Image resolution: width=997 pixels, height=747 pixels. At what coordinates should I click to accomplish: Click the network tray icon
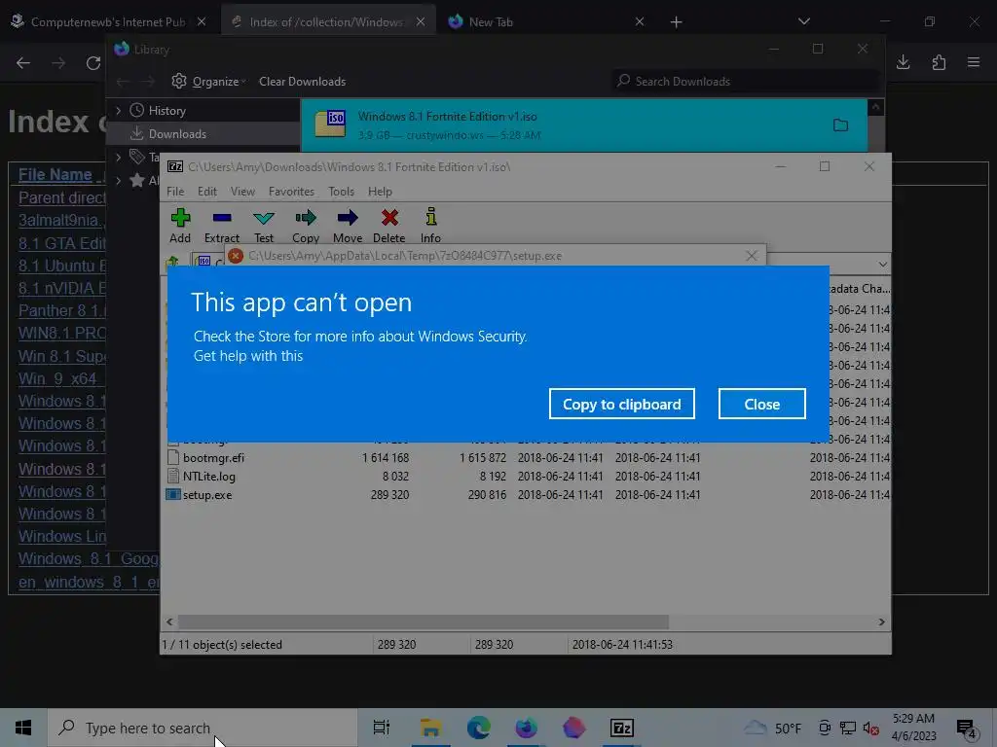(848, 728)
